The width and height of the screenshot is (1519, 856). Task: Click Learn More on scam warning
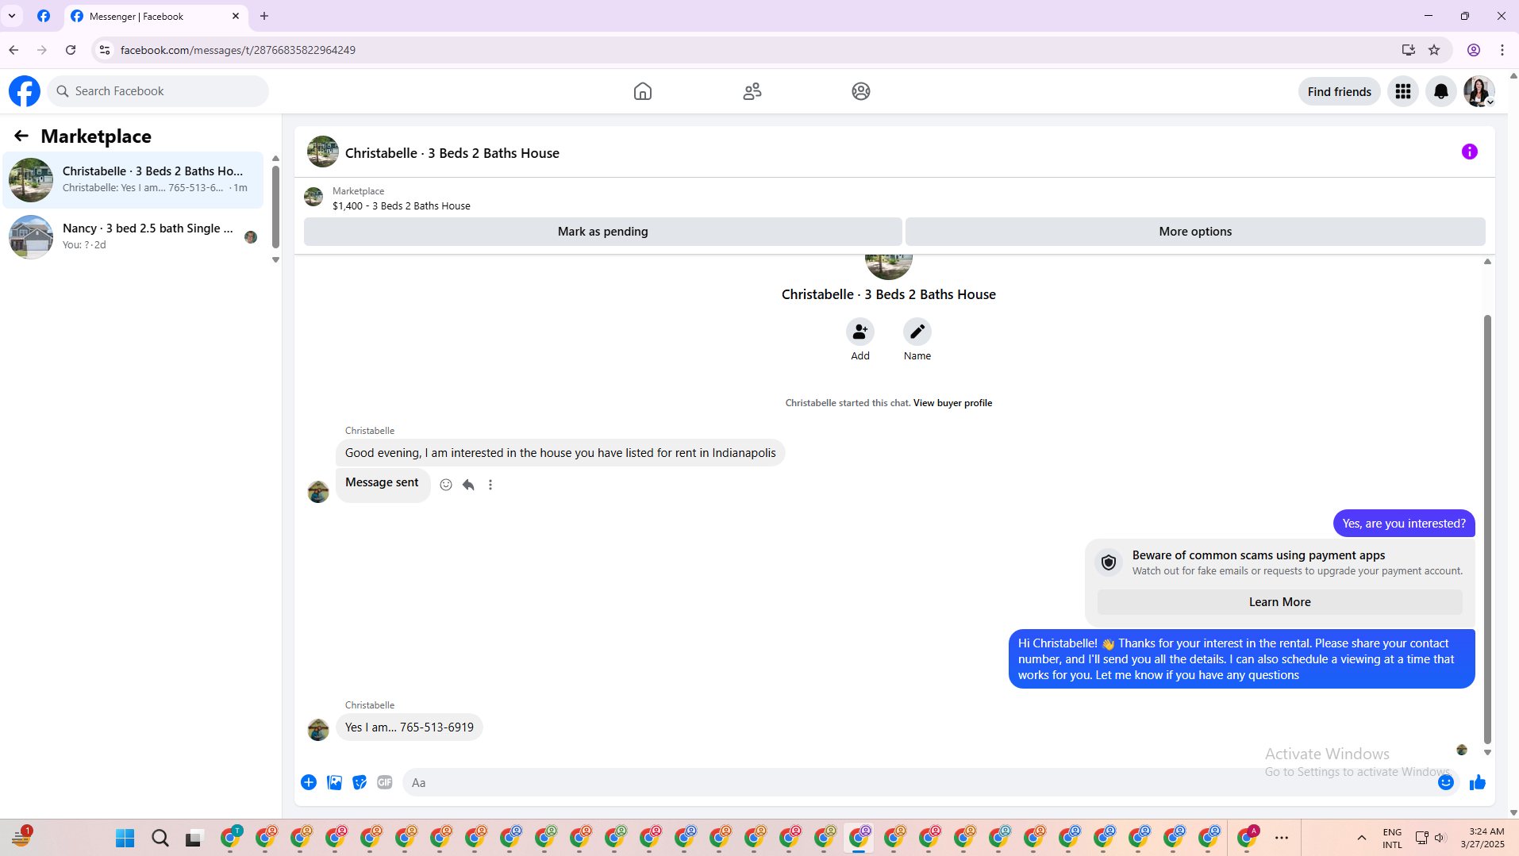pyautogui.click(x=1279, y=602)
